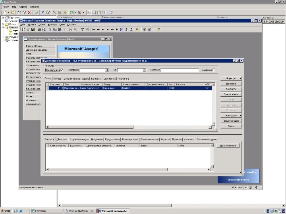Image resolution: width=286 pixels, height=214 pixels.
Task: Click the 'Энциклопедия' button
Action: pos(231,121)
